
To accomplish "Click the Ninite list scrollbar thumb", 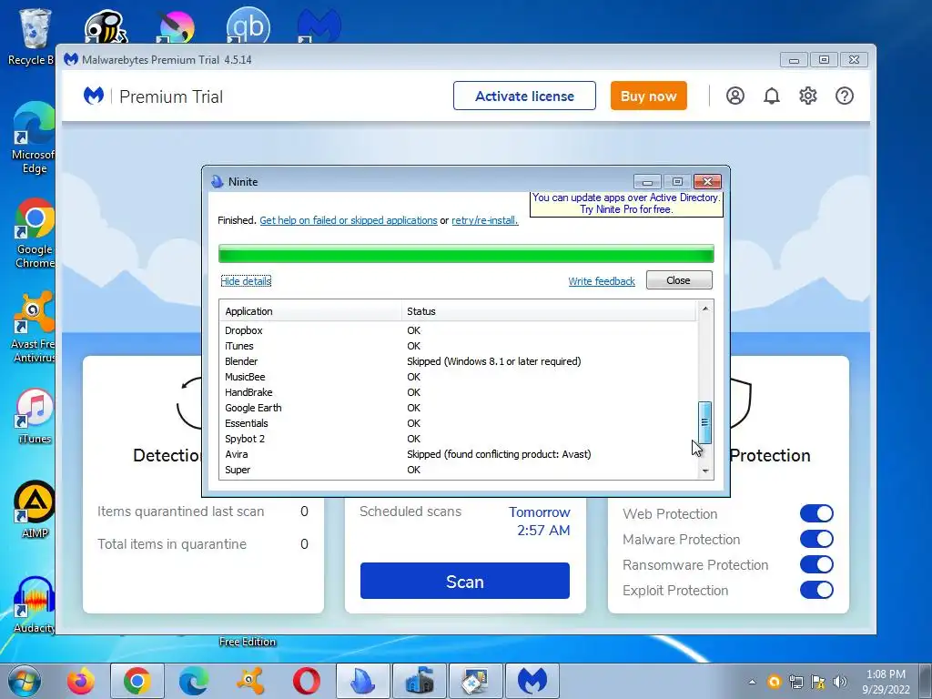I will (x=705, y=422).
